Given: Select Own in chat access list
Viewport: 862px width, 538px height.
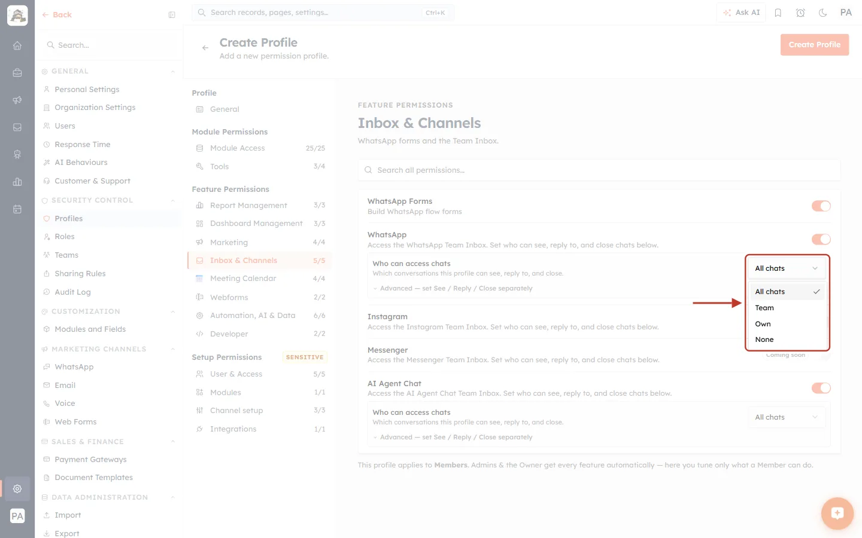Looking at the screenshot, I should point(787,324).
